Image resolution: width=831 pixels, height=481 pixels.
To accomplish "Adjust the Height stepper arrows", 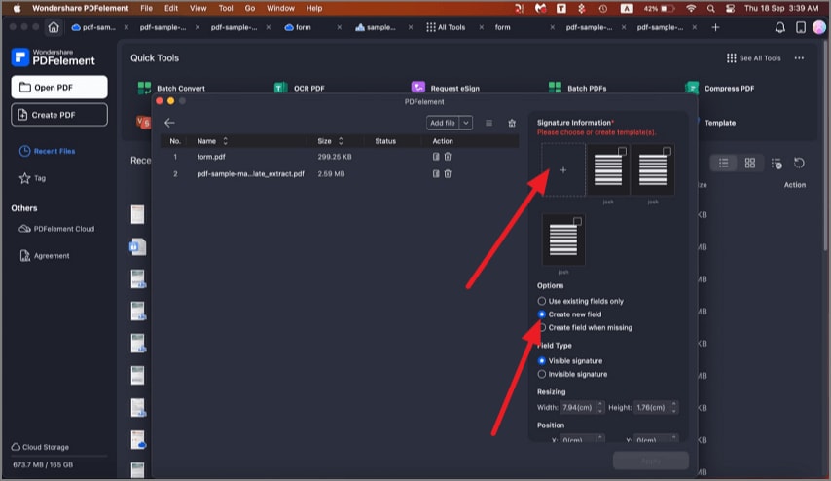I will [x=674, y=408].
